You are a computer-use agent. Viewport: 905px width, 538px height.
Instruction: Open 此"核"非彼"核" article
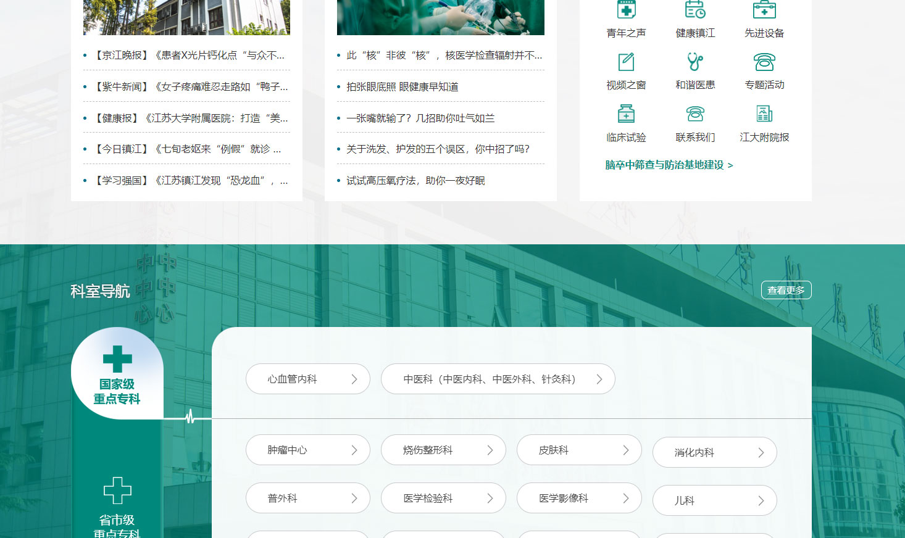pos(444,55)
